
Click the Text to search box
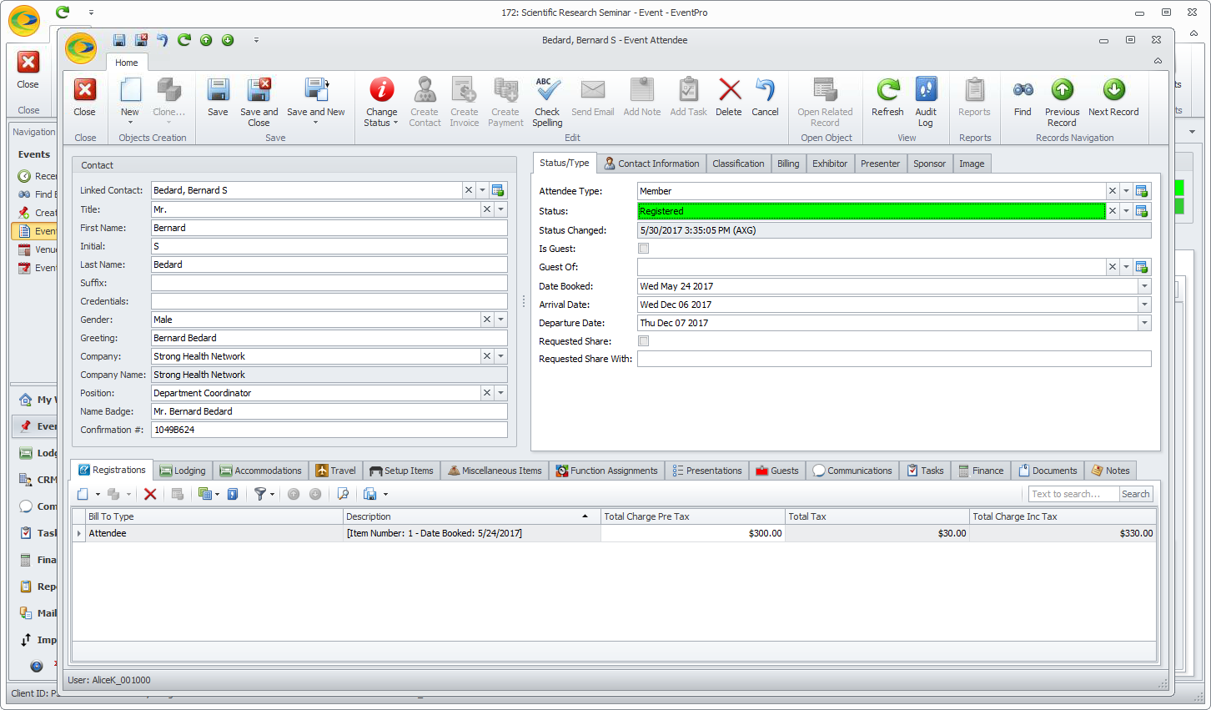tap(1073, 494)
